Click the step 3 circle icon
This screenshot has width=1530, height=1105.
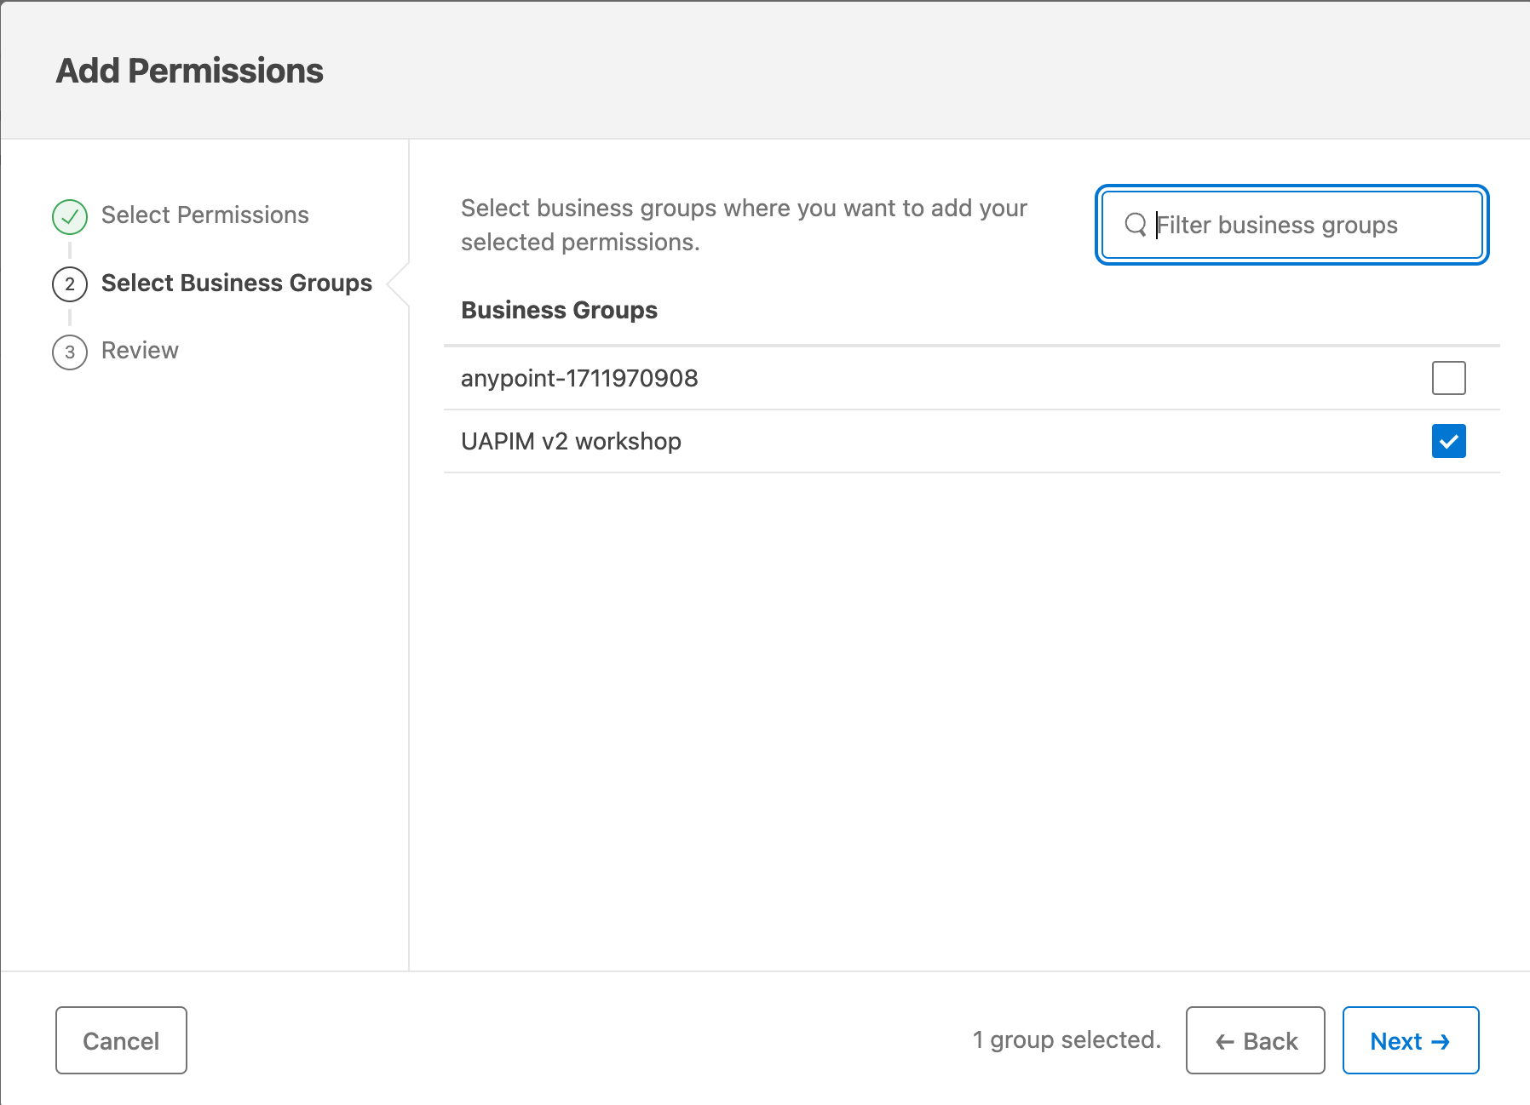click(x=70, y=352)
